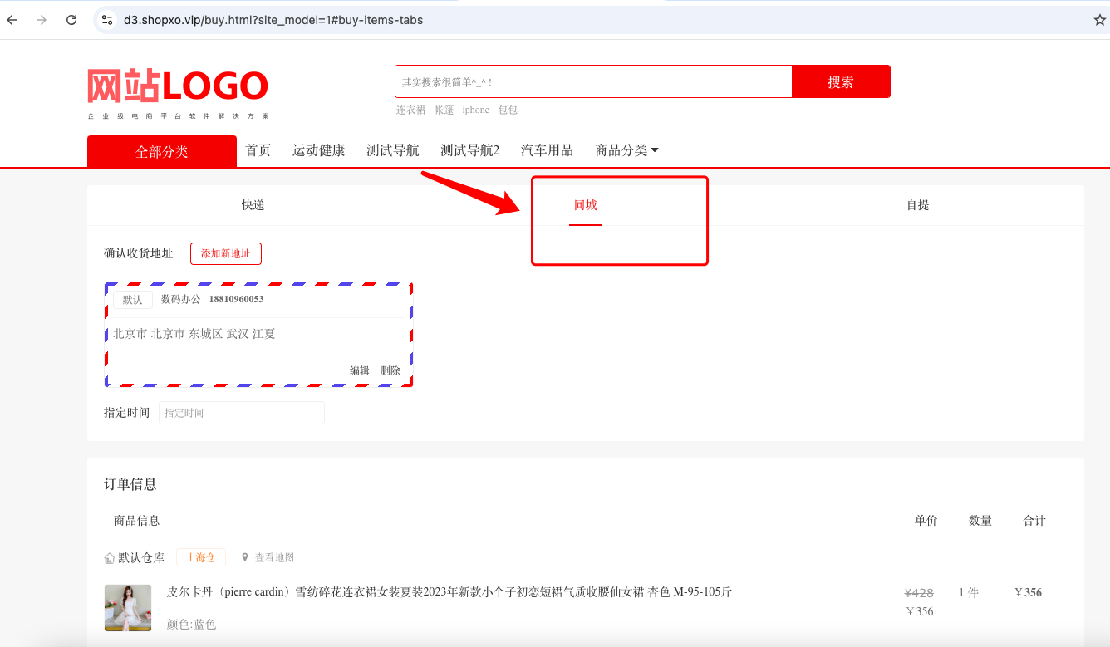Expand the 商品分类 dropdown in navigation
1110x647 pixels.
[626, 150]
